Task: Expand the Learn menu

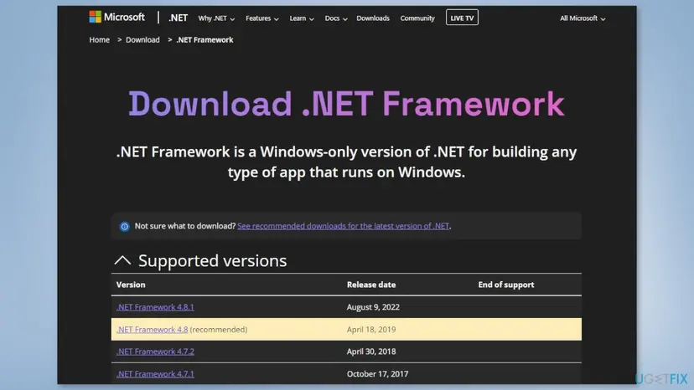Action: 302,18
